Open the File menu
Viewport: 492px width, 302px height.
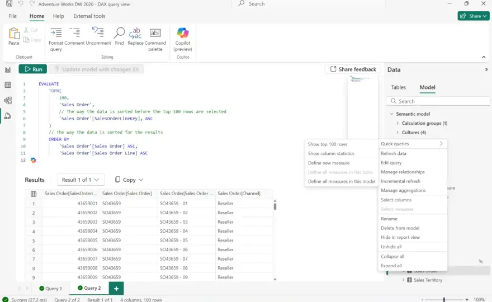point(12,16)
